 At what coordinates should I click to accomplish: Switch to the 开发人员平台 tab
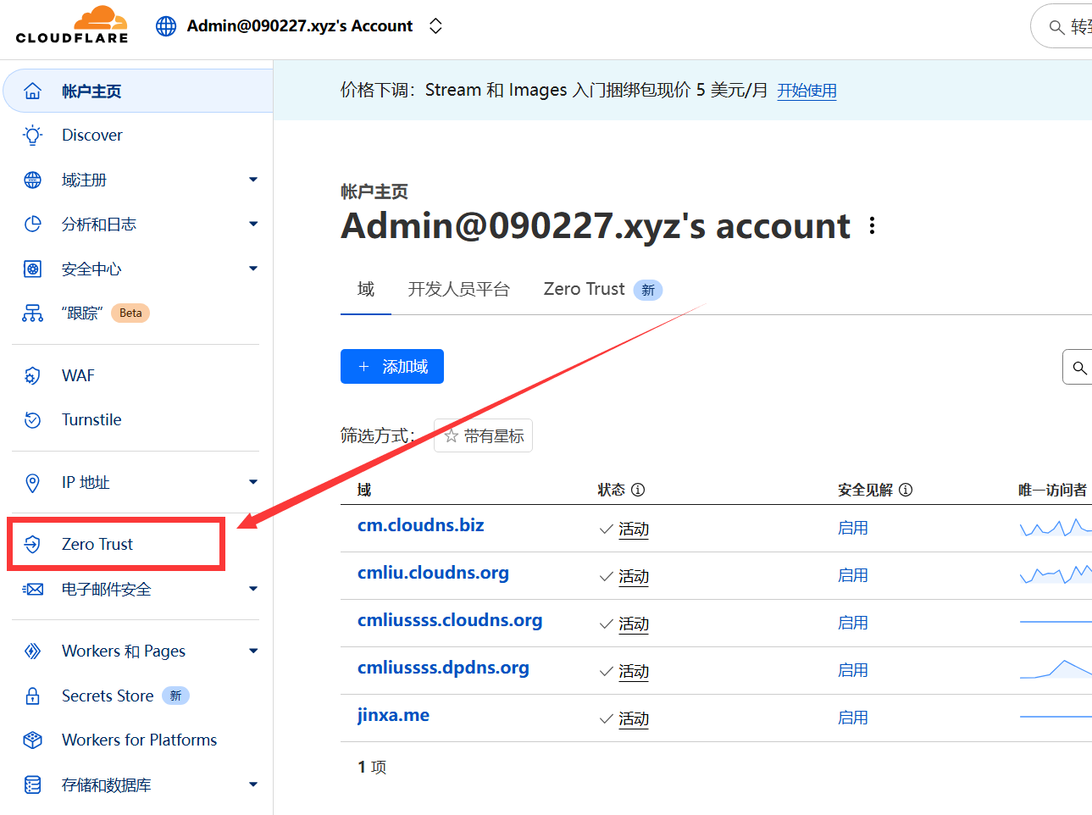point(458,290)
